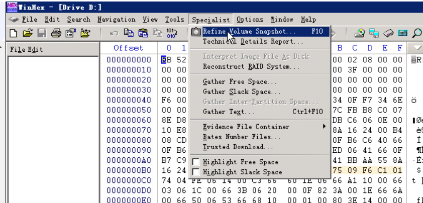Open the Options menu
Screen dimensions: 423x203
click(250, 20)
